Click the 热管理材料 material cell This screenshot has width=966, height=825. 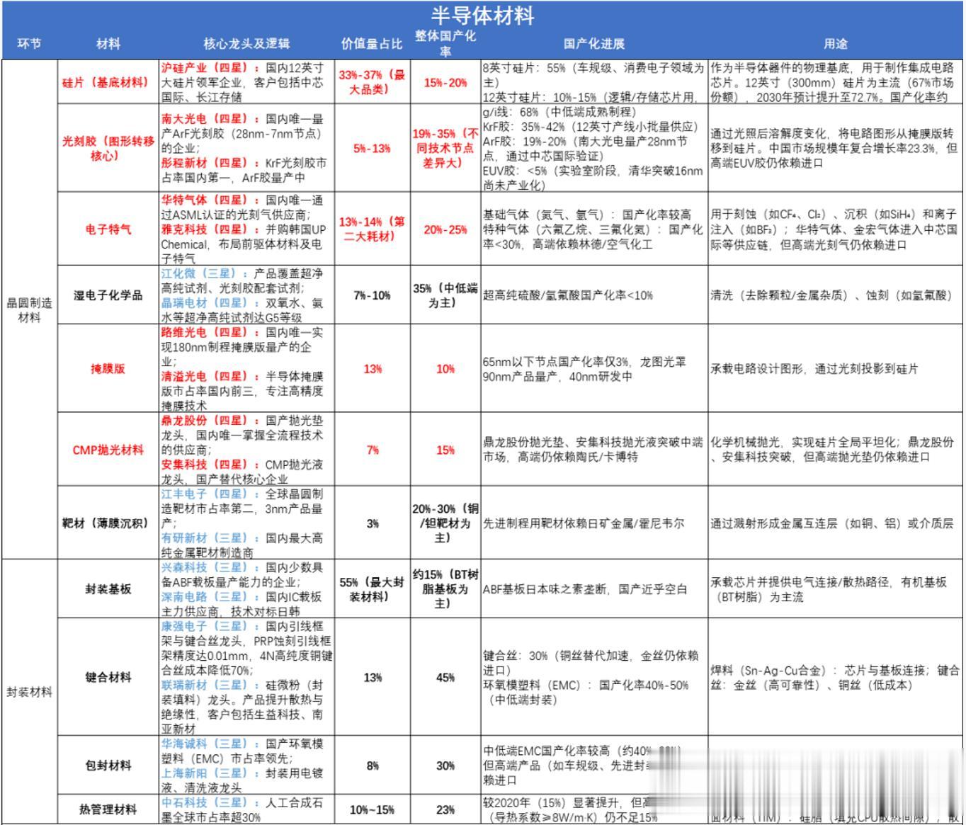[x=108, y=809]
